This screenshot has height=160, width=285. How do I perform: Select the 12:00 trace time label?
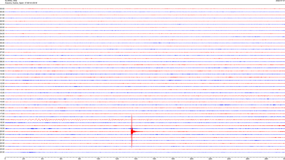coord(2,84)
